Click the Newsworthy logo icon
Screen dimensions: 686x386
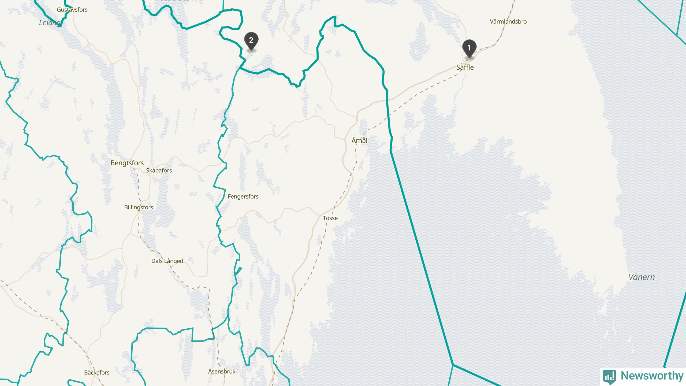tap(609, 376)
